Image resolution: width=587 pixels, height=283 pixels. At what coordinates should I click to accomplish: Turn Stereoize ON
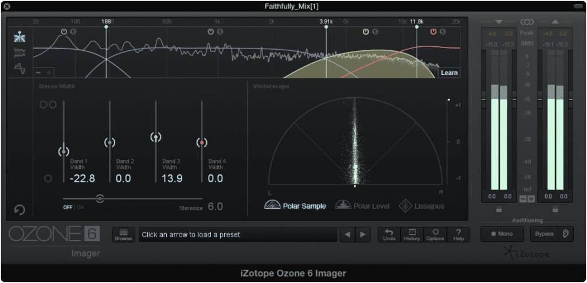tap(80, 208)
